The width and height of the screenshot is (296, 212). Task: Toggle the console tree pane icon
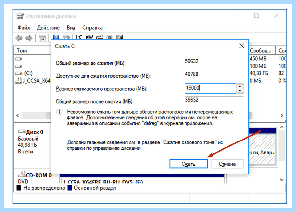click(42, 38)
